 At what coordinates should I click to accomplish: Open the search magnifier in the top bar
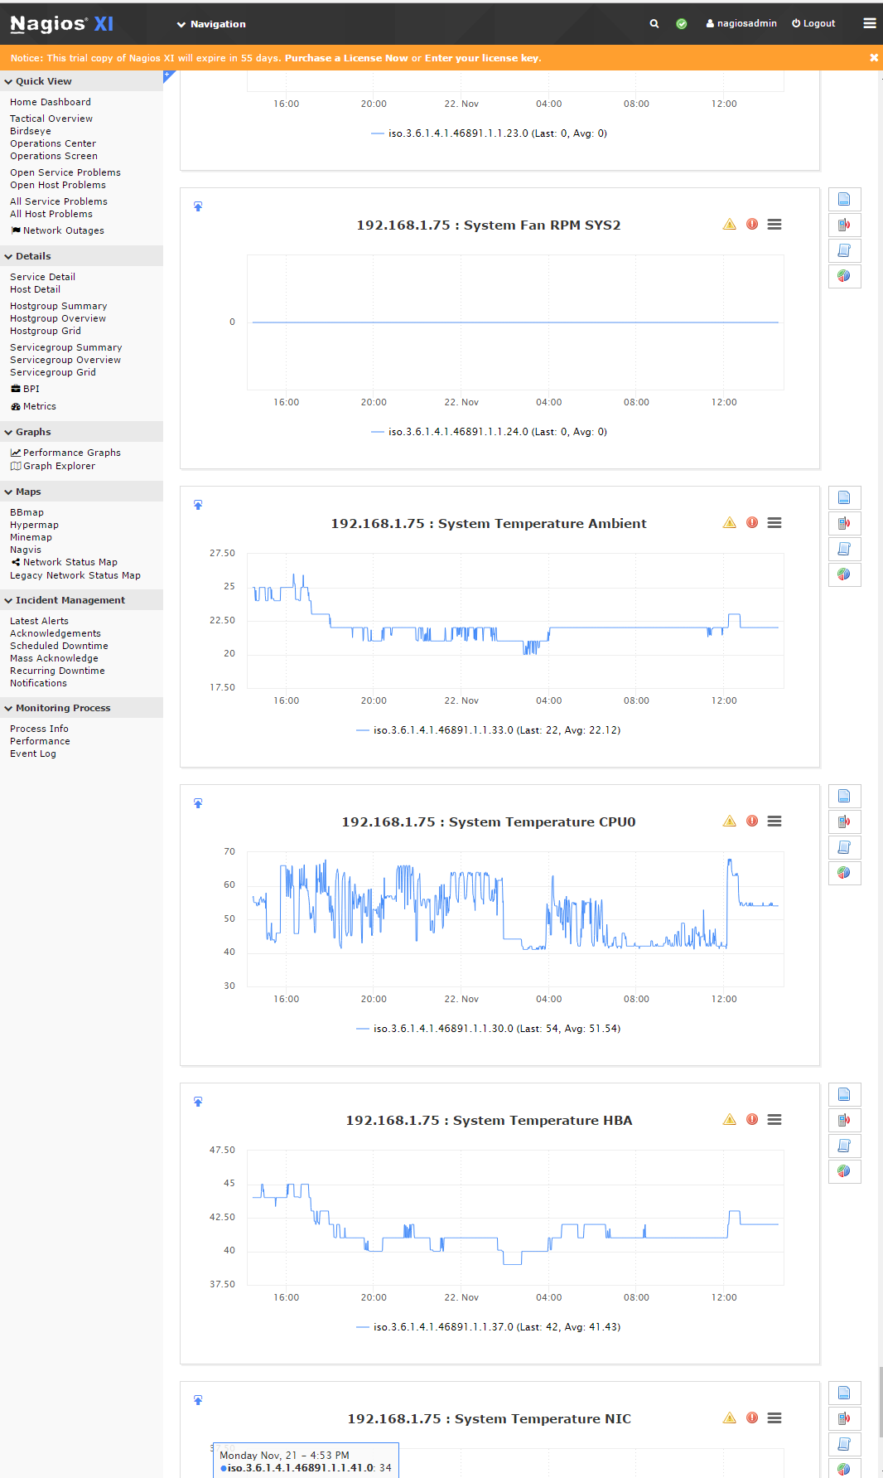pyautogui.click(x=654, y=24)
